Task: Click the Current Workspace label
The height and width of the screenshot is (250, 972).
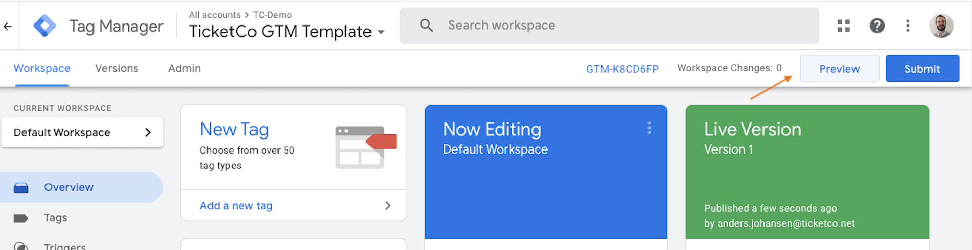Action: 62,108
